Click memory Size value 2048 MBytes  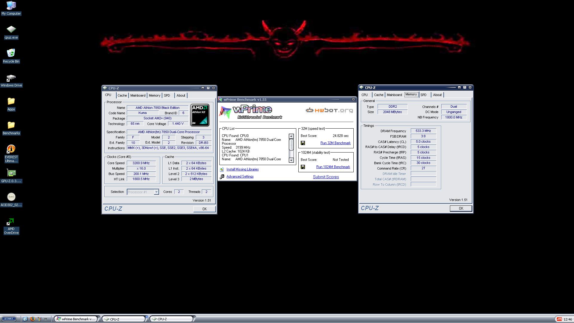point(393,112)
